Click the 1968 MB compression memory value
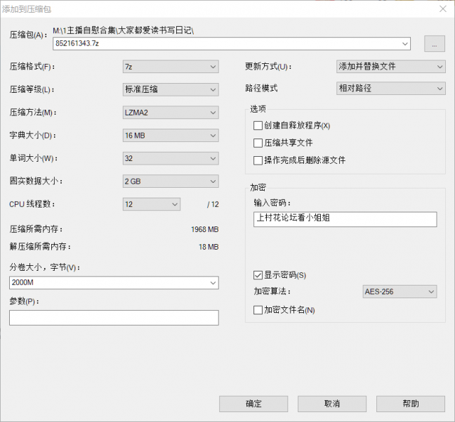The image size is (455, 422). [204, 229]
